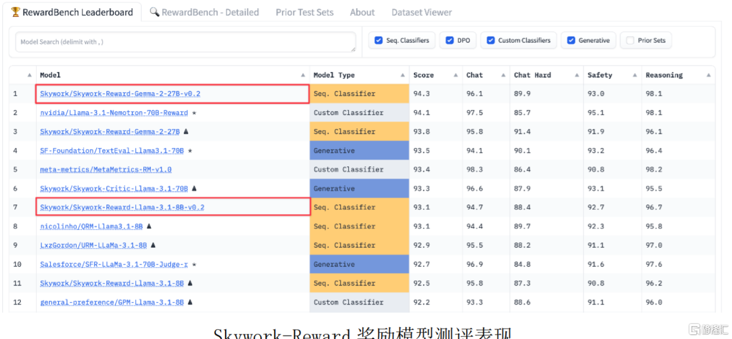Image resolution: width=732 pixels, height=339 pixels.
Task: Click the warning icon beside URM-LLaMa-3.1-8B
Action: [153, 245]
